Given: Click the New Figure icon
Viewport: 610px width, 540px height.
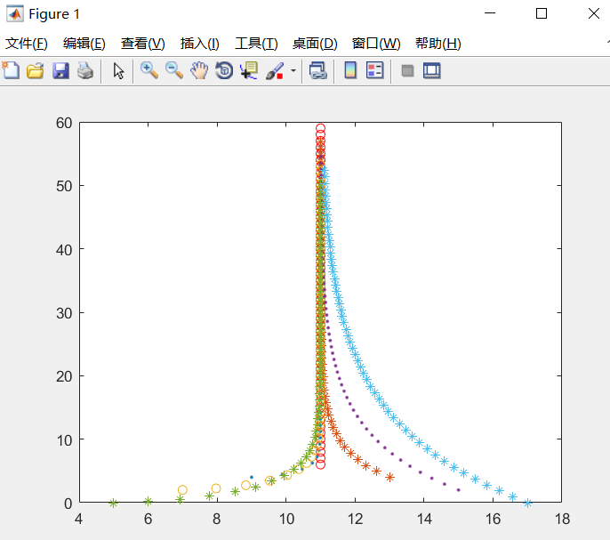Looking at the screenshot, I should (11, 71).
